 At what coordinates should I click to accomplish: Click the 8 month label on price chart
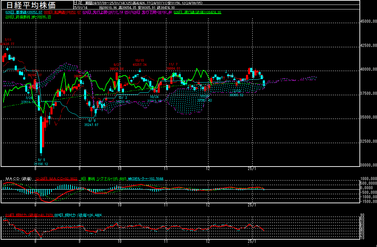tap(36, 169)
